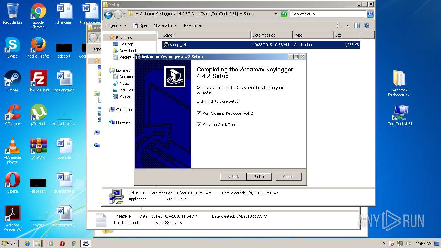Show hidden system tray icons

pos(384,244)
